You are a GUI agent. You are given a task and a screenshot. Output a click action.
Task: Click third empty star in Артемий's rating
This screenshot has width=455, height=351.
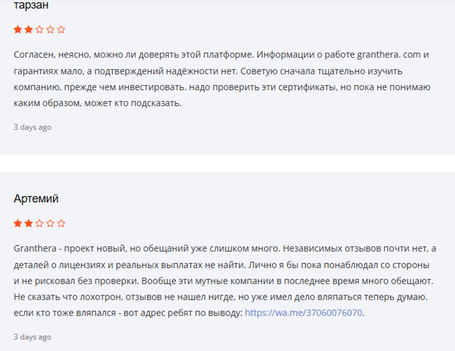click(40, 223)
